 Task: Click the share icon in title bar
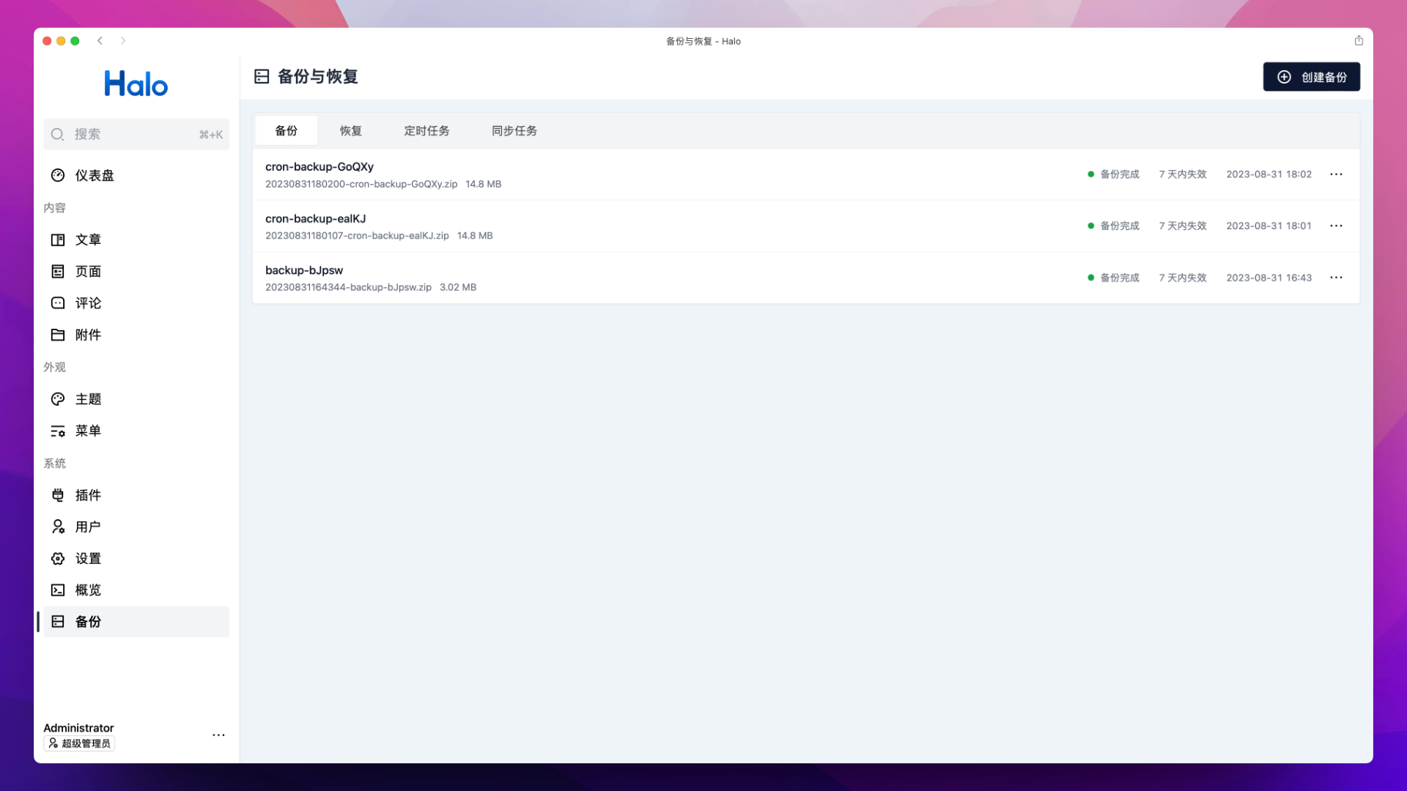(1359, 41)
